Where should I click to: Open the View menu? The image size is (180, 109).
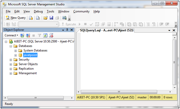click(x=27, y=11)
